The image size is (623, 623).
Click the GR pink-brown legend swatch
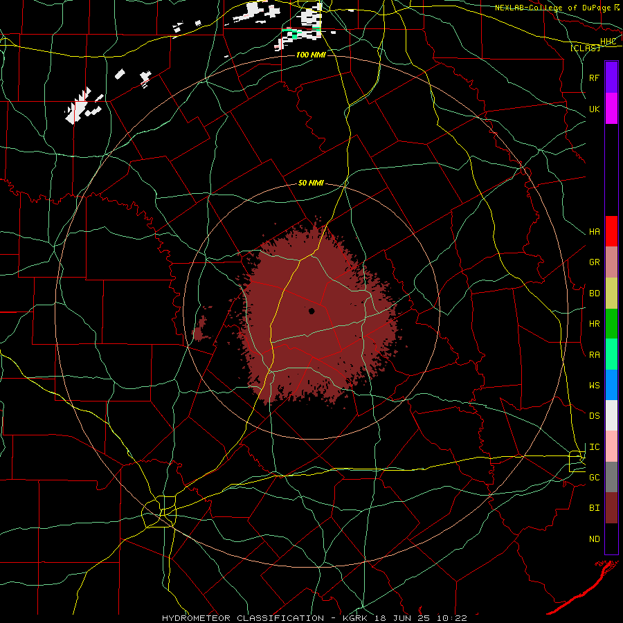click(611, 262)
